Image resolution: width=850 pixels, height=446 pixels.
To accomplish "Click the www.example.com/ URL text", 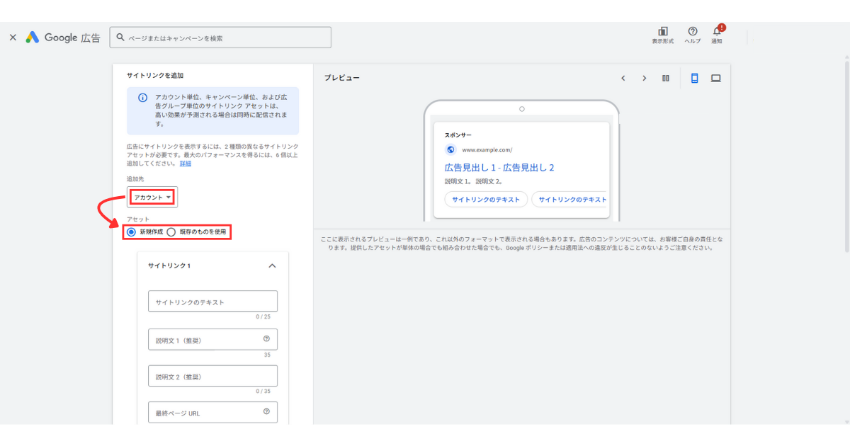I will 487,150.
